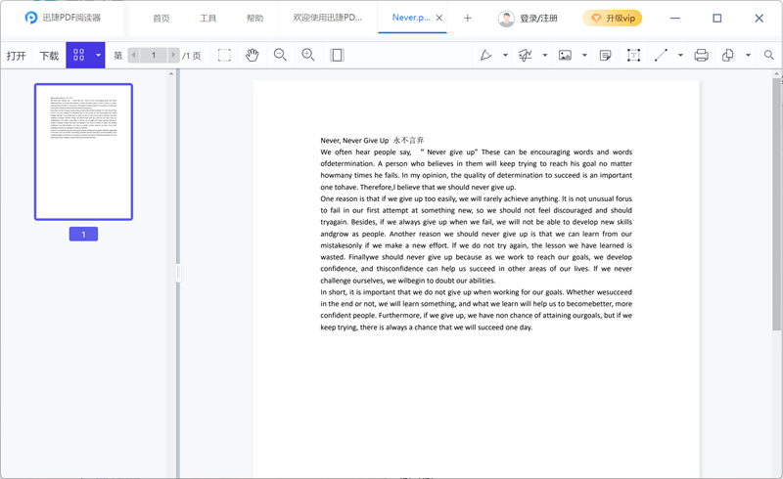Add a new tab with plus button
Image resolution: width=783 pixels, height=479 pixels.
click(468, 19)
